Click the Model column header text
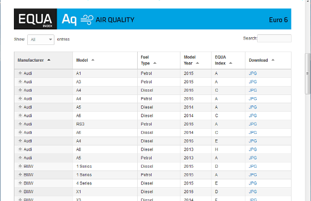This screenshot has width=311, height=201. [x=82, y=60]
